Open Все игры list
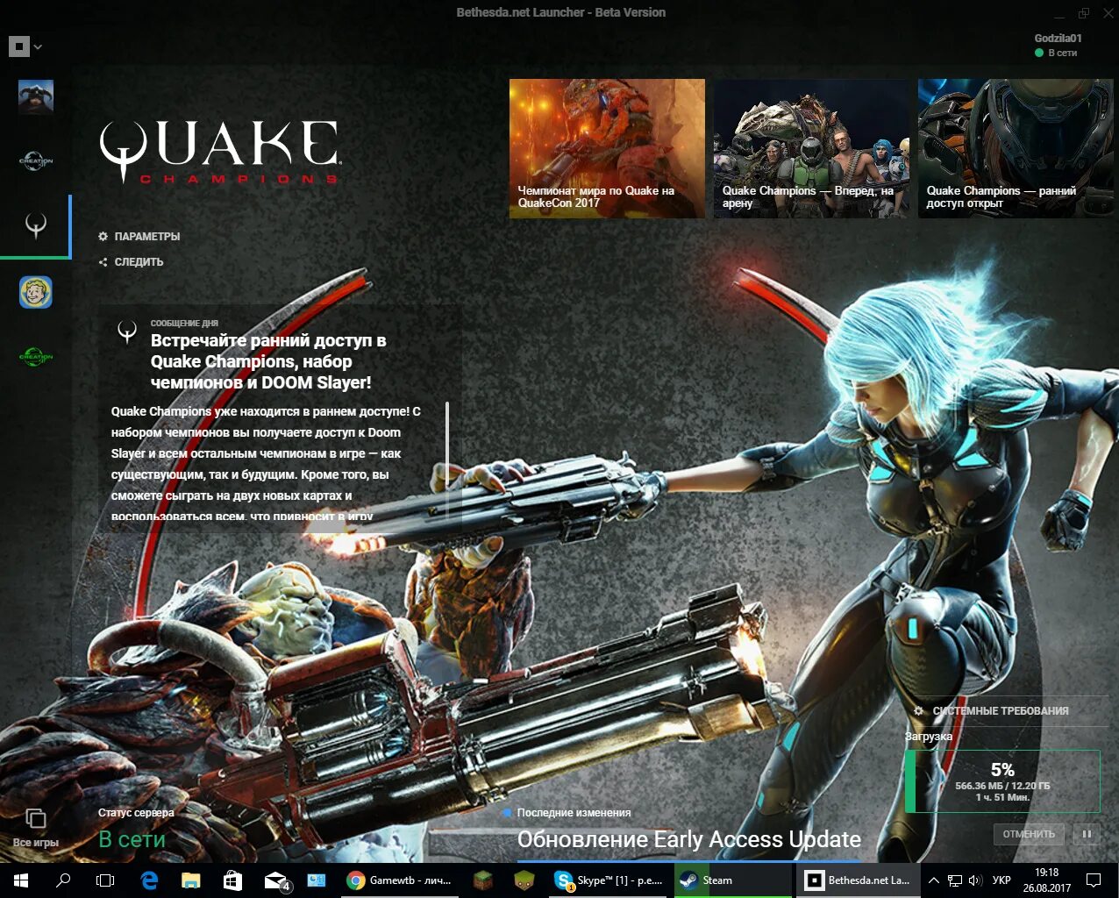1119x898 pixels. [36, 829]
